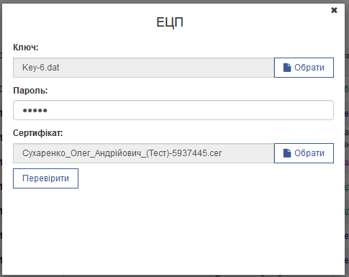Viewport: 349px width, 277px height.
Task: Click the Key-6.dat filename text
Action: tap(41, 68)
